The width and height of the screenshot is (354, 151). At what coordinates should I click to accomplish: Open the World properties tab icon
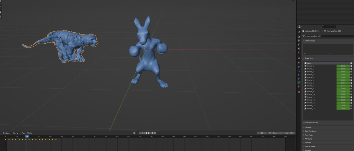coord(299,53)
